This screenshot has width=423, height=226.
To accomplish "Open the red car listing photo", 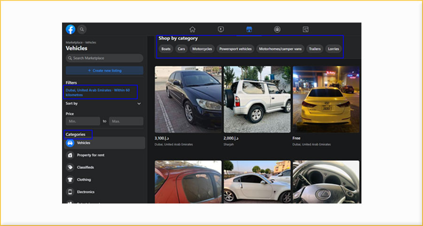I will (188, 182).
